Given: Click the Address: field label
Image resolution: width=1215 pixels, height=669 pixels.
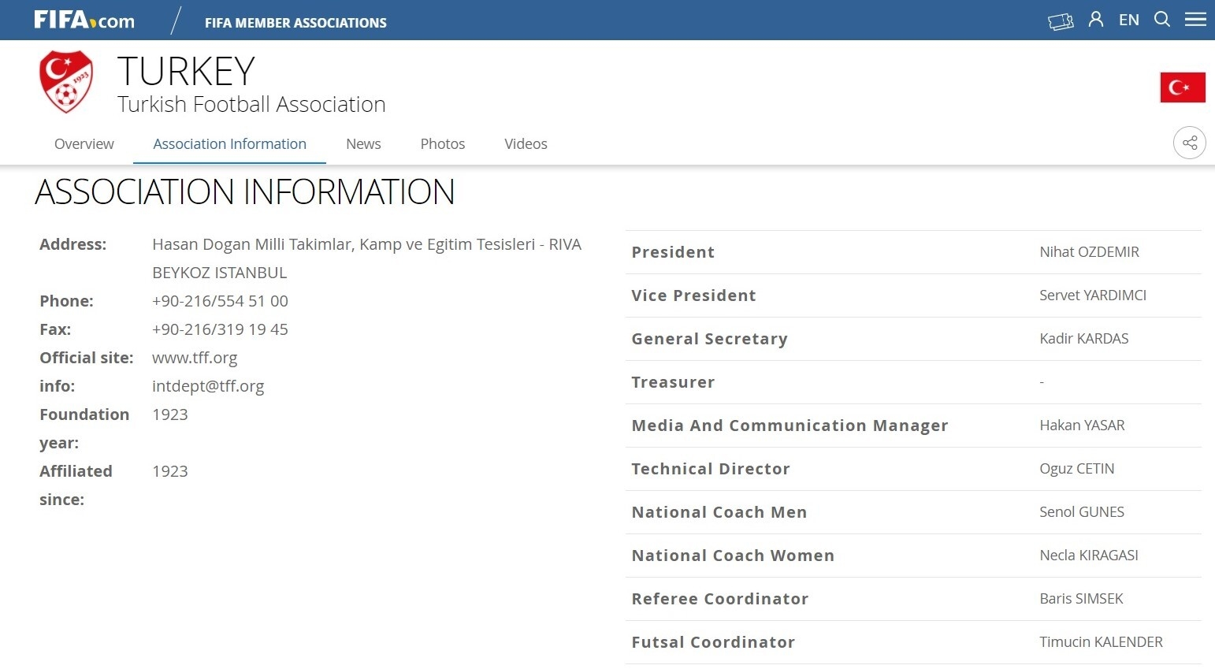Looking at the screenshot, I should [x=72, y=244].
